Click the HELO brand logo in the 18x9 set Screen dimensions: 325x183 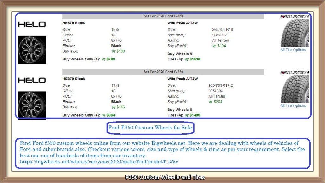pyautogui.click(x=32, y=24)
